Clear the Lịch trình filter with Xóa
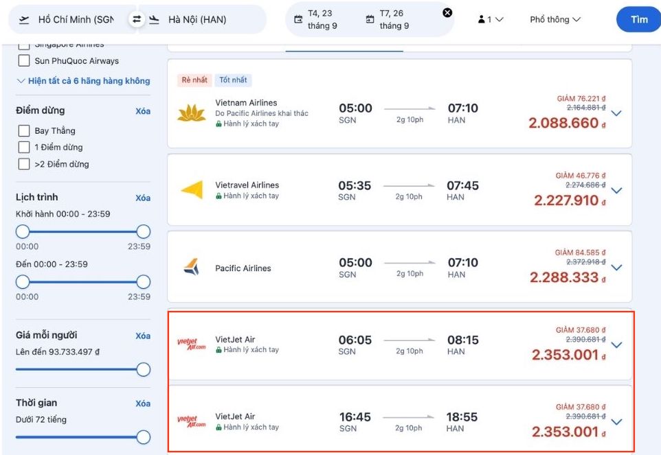Image resolution: width=661 pixels, height=455 pixels. [x=143, y=198]
